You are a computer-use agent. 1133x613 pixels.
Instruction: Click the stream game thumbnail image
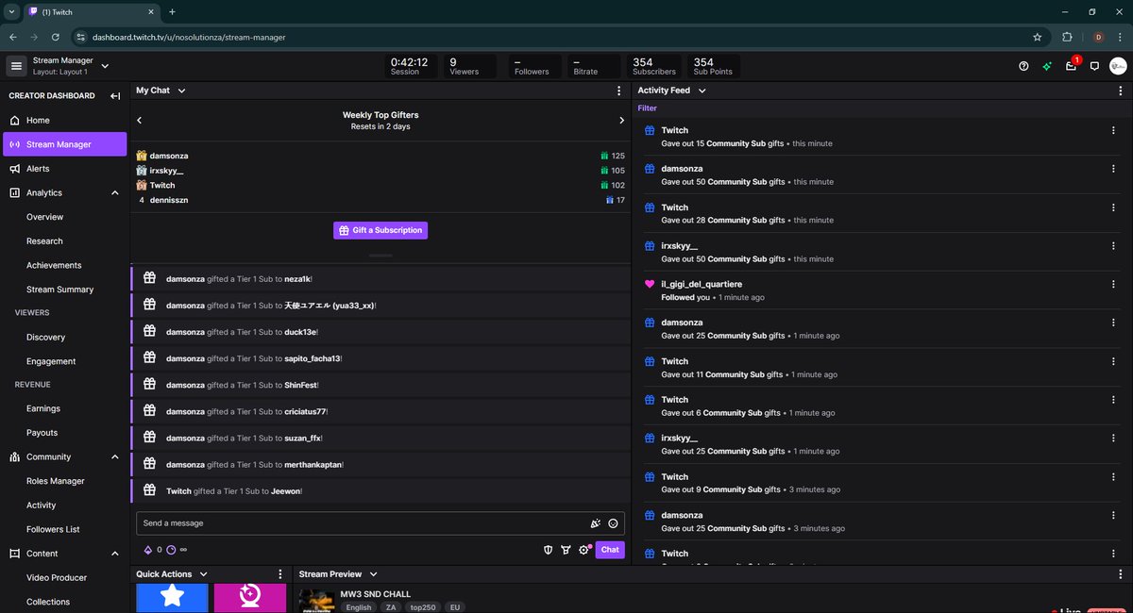(x=315, y=601)
